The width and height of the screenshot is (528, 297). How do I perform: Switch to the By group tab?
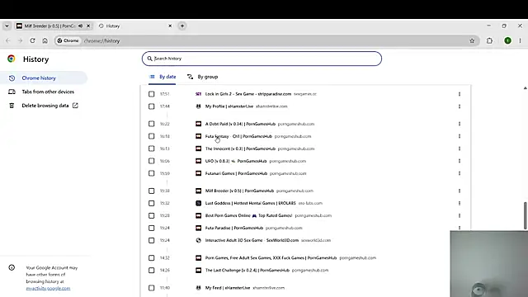202,77
